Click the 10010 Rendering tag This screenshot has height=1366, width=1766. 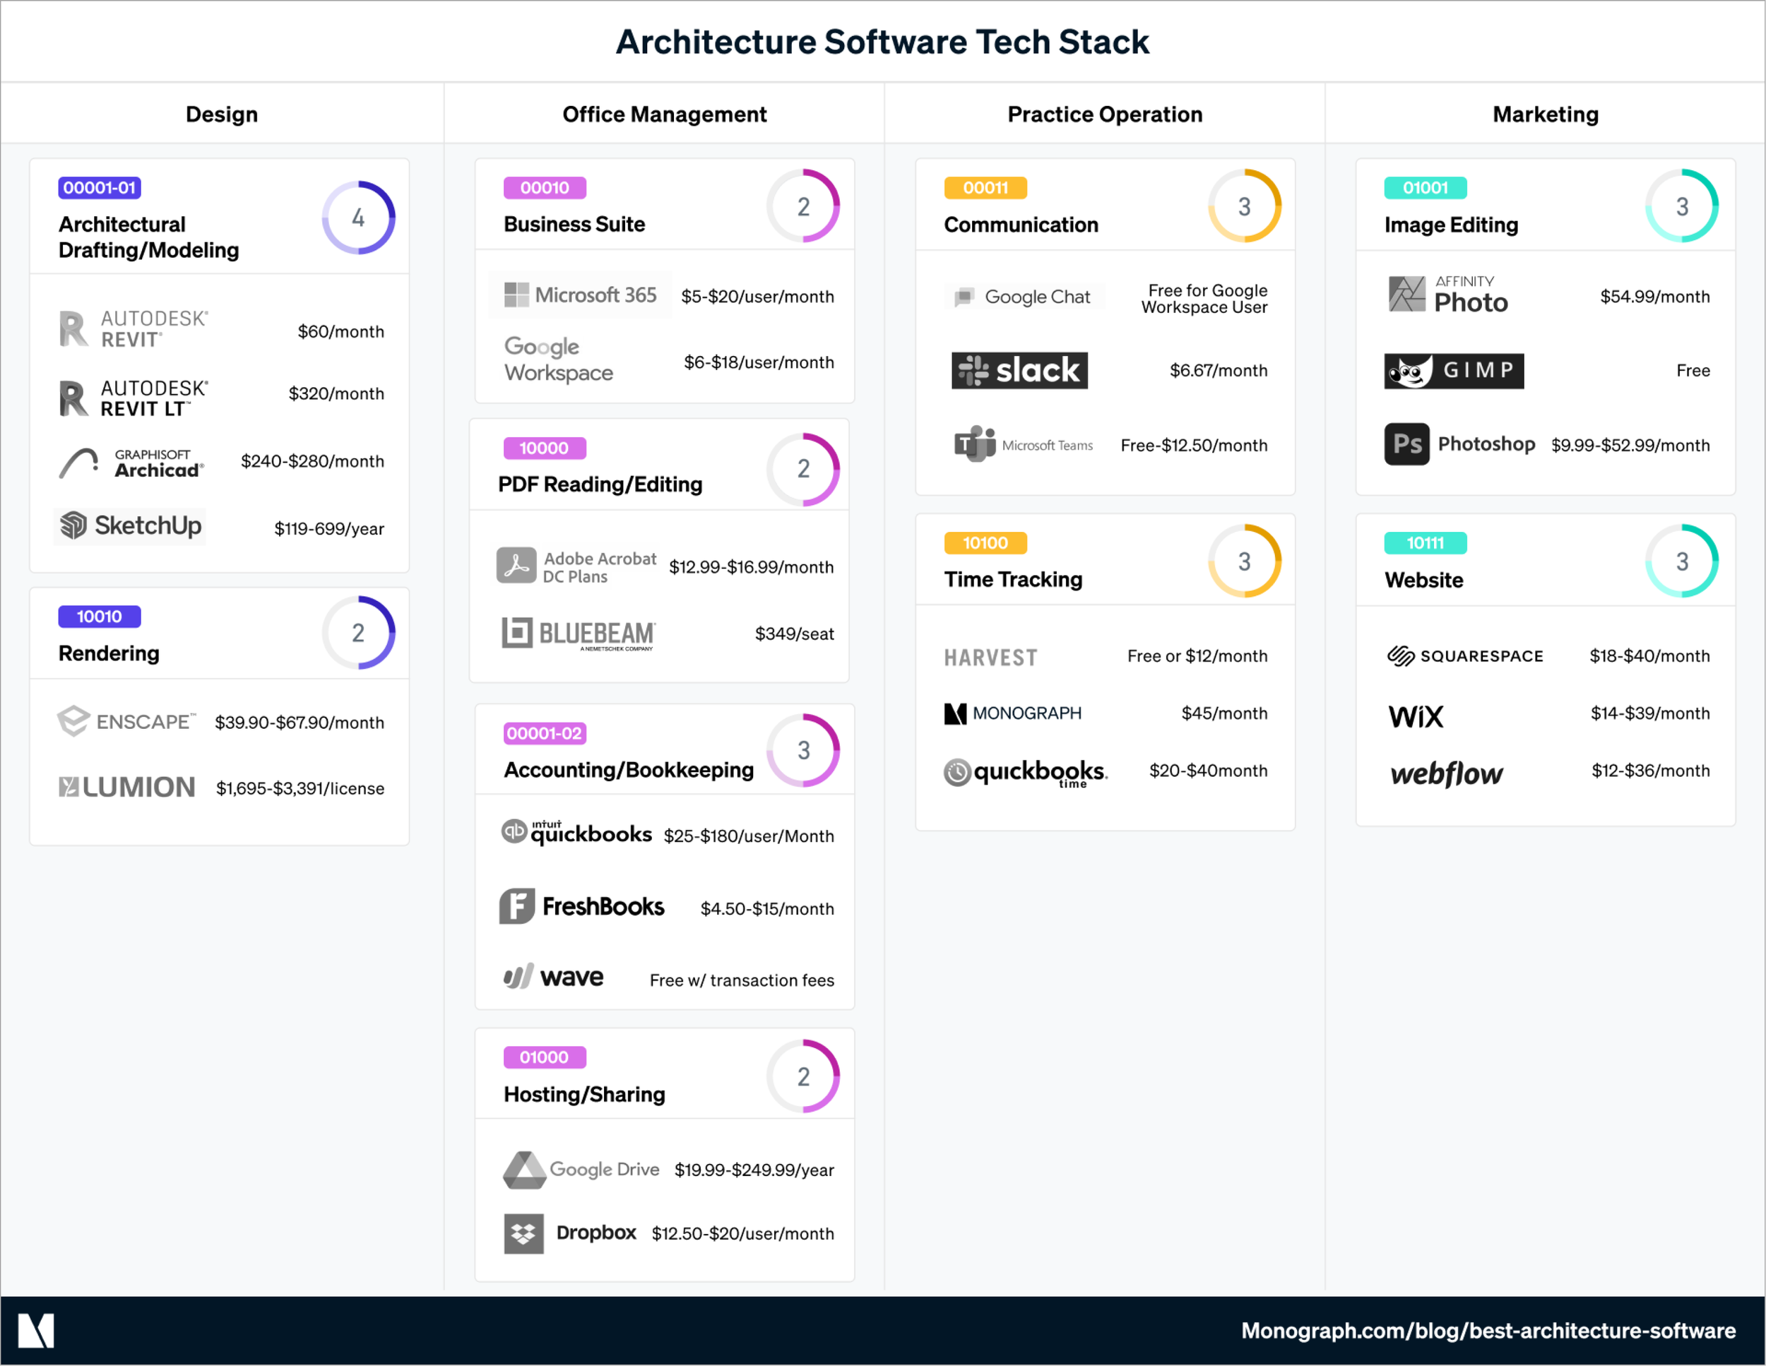pyautogui.click(x=100, y=617)
